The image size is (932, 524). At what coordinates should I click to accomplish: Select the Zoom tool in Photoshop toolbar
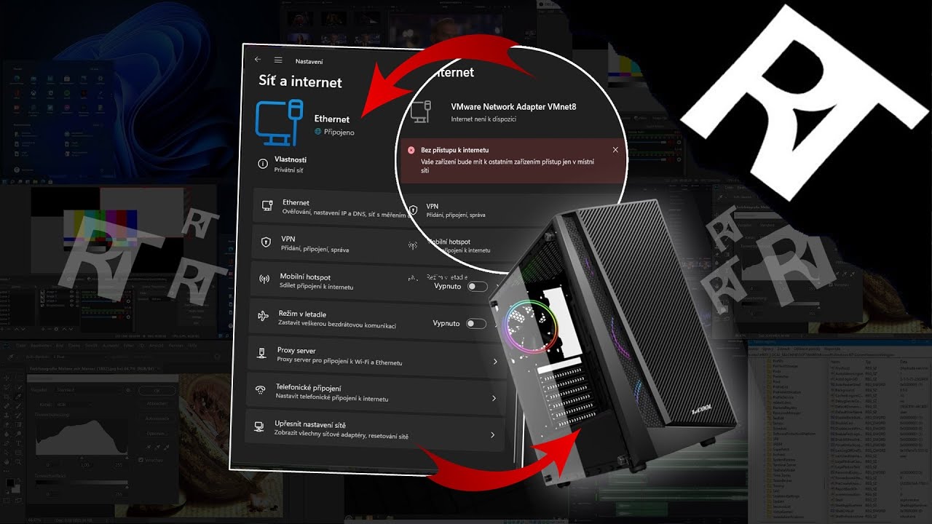pos(18,462)
